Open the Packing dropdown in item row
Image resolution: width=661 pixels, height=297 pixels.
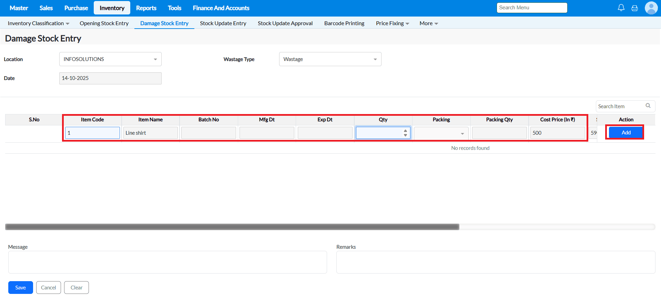pyautogui.click(x=441, y=133)
